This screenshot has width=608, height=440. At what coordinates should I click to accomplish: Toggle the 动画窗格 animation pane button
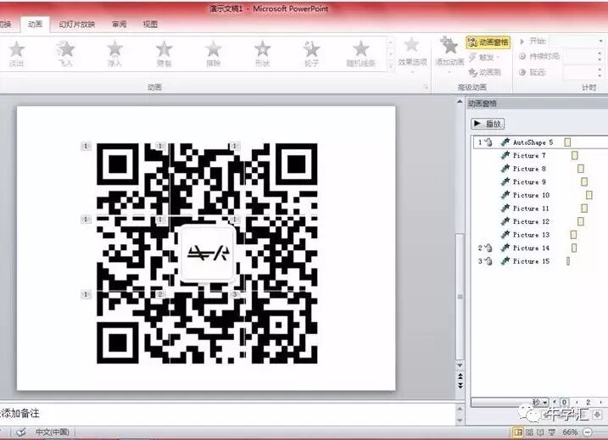click(x=488, y=42)
